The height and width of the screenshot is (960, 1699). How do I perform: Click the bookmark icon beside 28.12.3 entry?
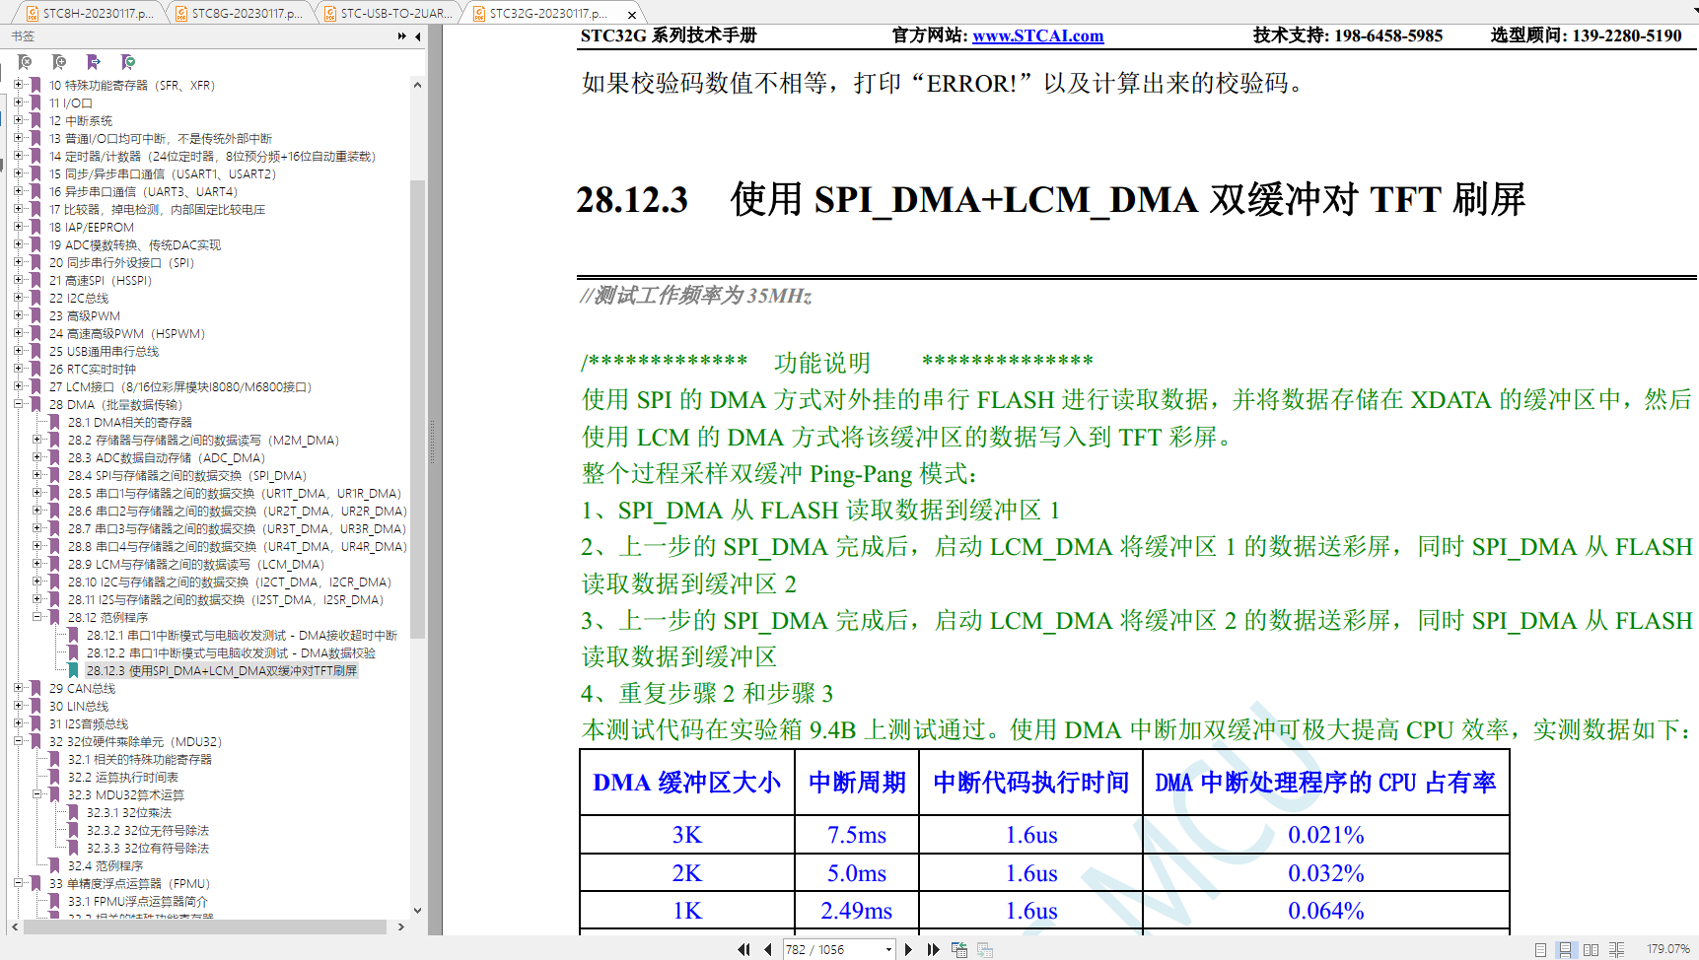coord(73,670)
